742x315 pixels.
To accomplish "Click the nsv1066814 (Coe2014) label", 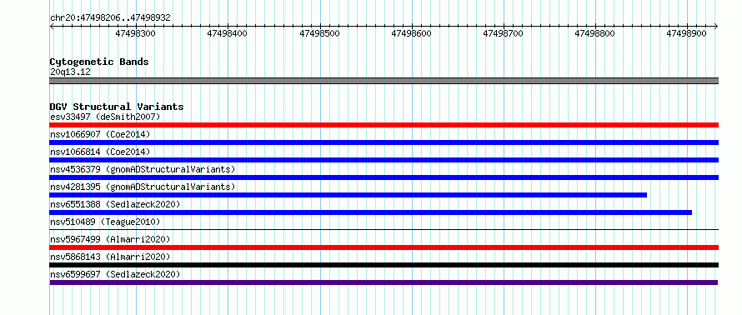I will pos(100,152).
